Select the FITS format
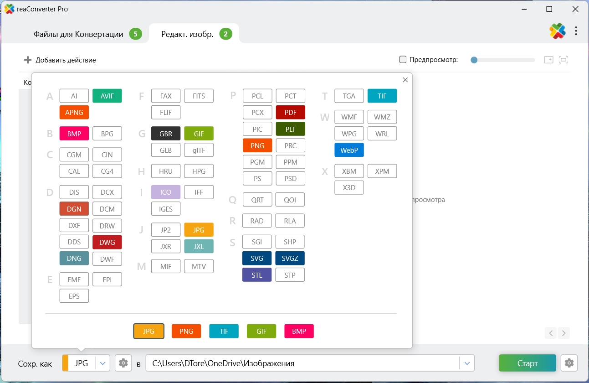 click(199, 96)
